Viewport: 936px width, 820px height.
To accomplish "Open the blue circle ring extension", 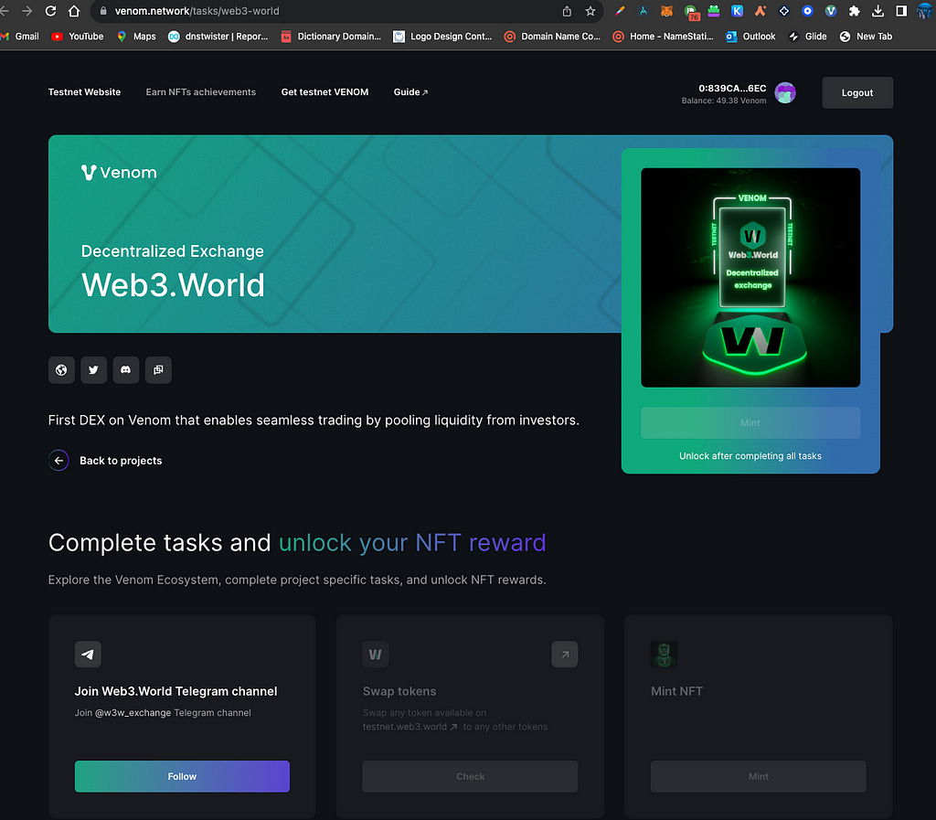I will [808, 11].
